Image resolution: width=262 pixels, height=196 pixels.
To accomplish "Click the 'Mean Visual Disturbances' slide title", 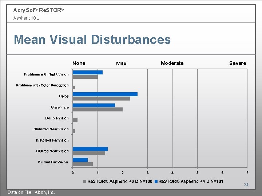I will click(x=92, y=40).
